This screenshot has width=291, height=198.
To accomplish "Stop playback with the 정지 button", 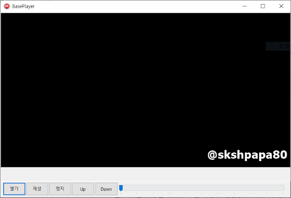I will 60,189.
